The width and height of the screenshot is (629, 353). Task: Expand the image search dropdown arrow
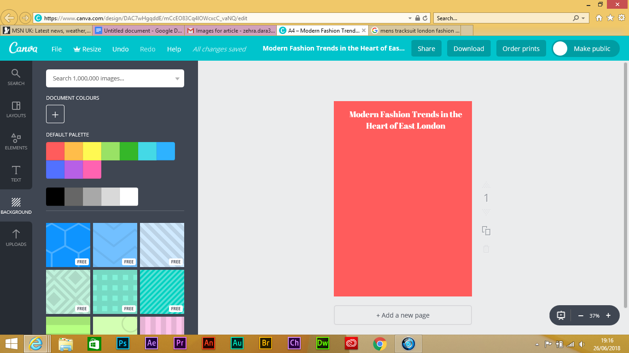coord(177,79)
